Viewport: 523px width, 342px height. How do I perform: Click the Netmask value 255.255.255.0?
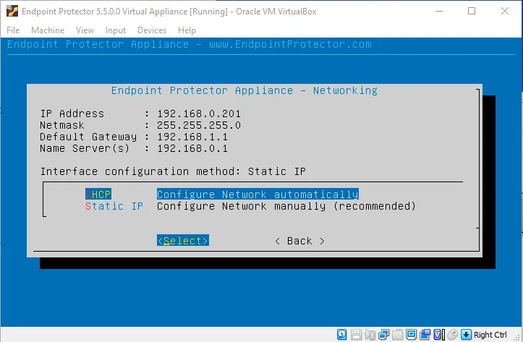[x=199, y=125]
